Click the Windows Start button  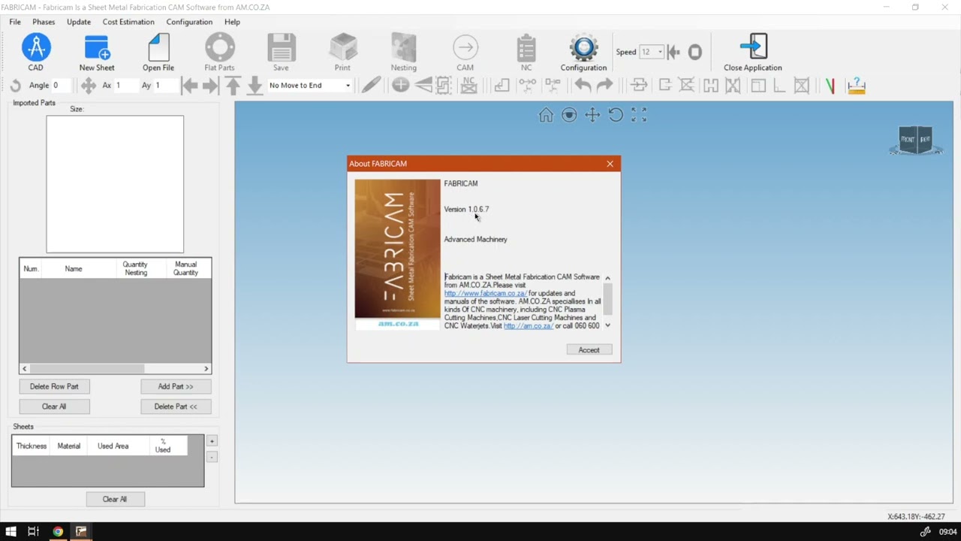click(11, 532)
